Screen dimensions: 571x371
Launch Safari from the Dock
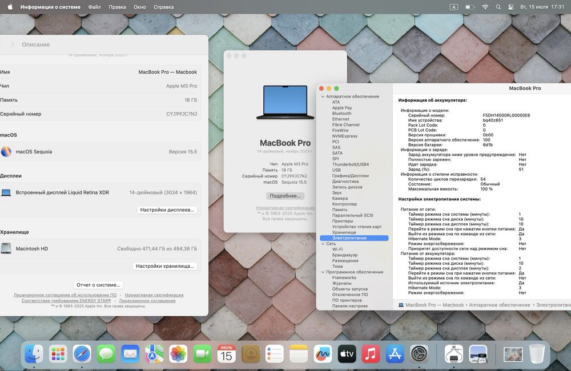(82, 353)
